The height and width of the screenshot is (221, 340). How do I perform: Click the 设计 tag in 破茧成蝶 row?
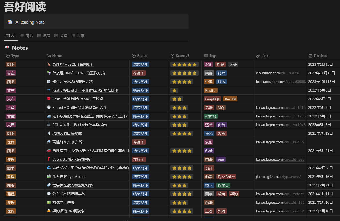(209, 168)
